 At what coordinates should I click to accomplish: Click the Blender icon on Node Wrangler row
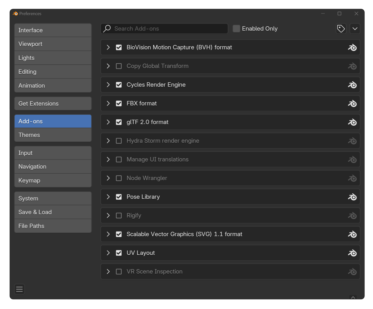point(352,178)
